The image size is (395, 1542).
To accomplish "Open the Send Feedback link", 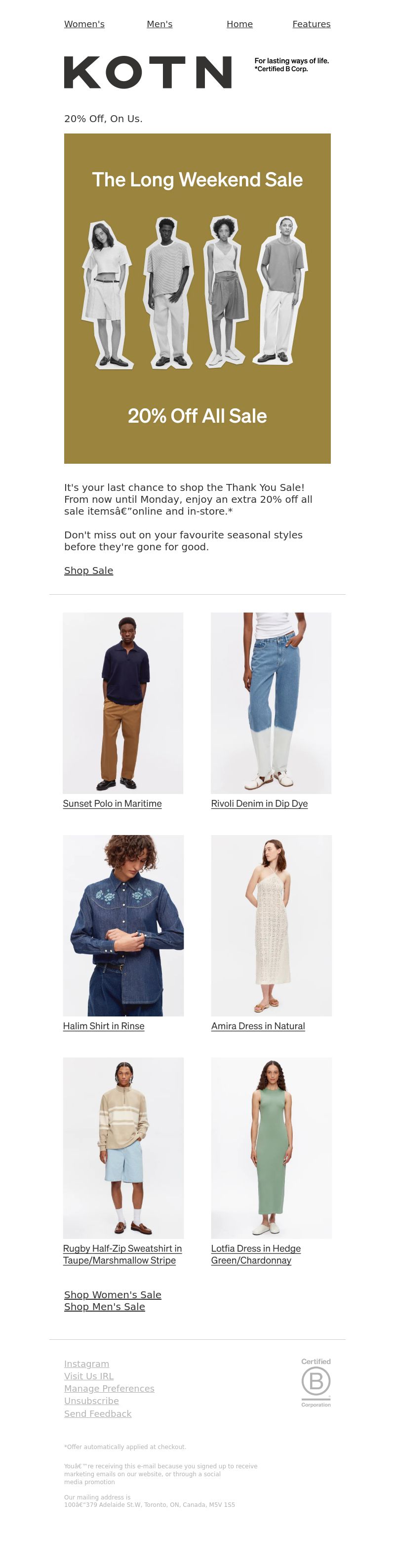I will click(98, 1413).
